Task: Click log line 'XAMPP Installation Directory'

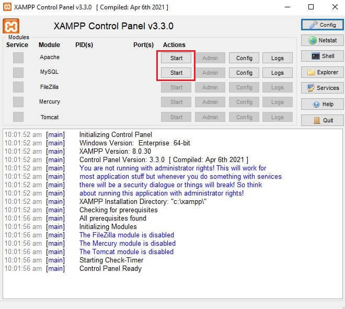Action: click(x=143, y=202)
